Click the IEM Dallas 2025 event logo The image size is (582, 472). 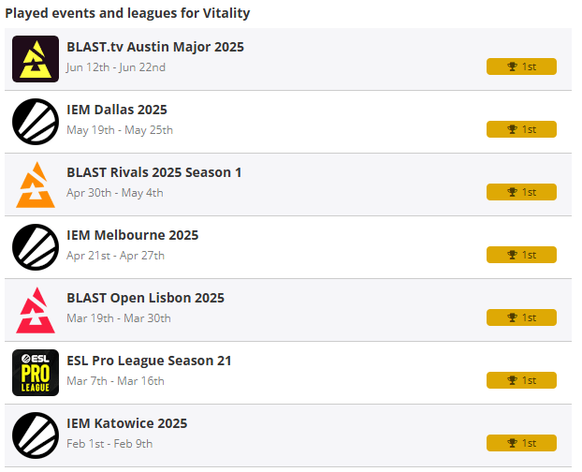coord(36,122)
